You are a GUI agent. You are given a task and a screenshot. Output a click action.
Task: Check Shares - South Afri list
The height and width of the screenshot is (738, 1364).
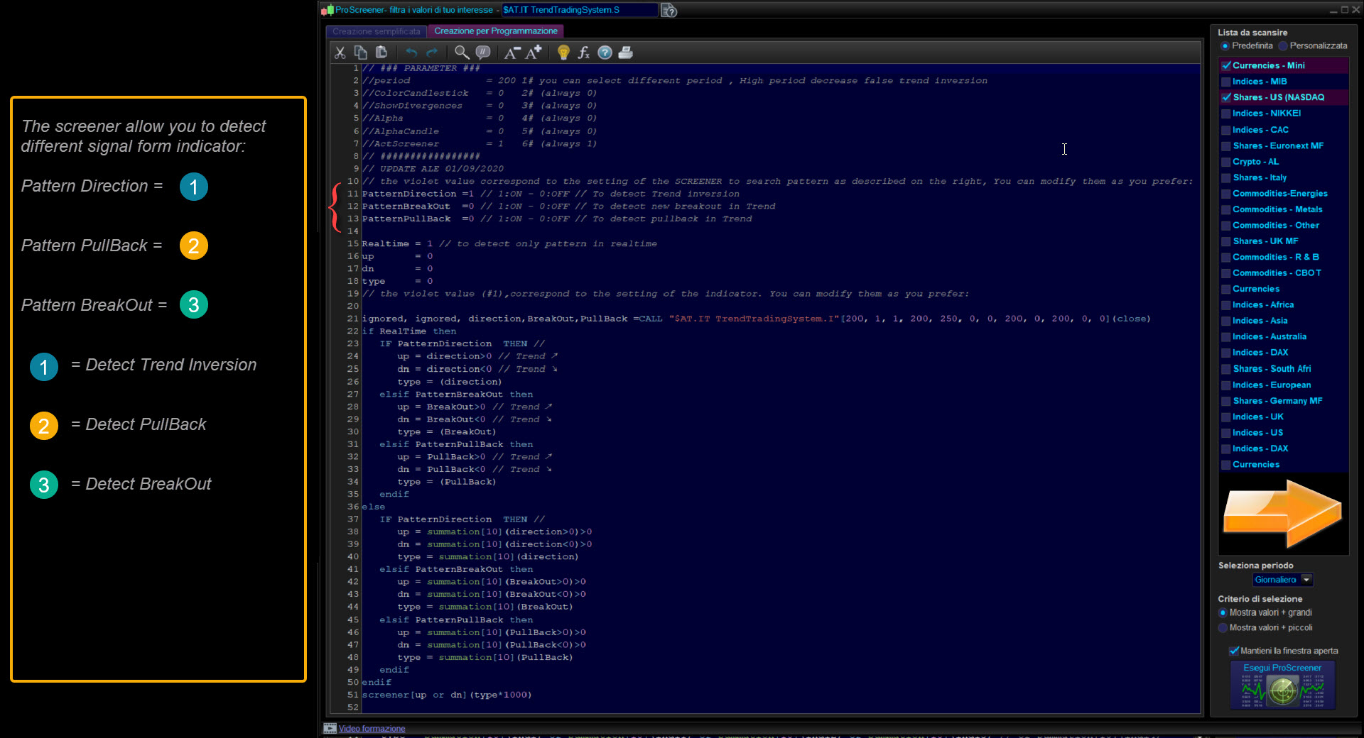click(x=1226, y=369)
